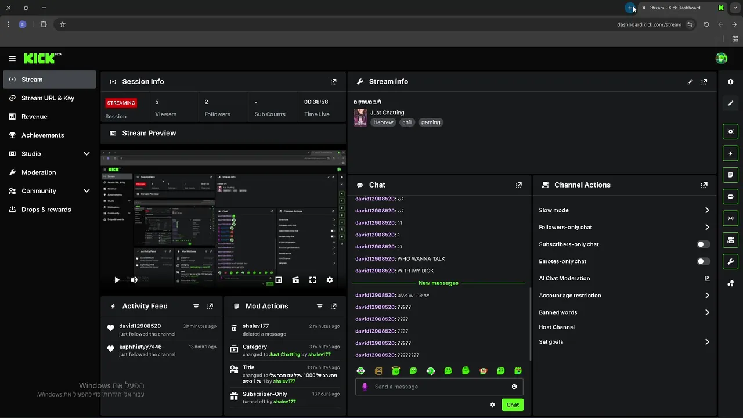
Task: Enable Emotes-only chat switch
Action: 703,261
